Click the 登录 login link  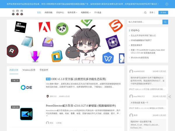(x=152, y=13)
